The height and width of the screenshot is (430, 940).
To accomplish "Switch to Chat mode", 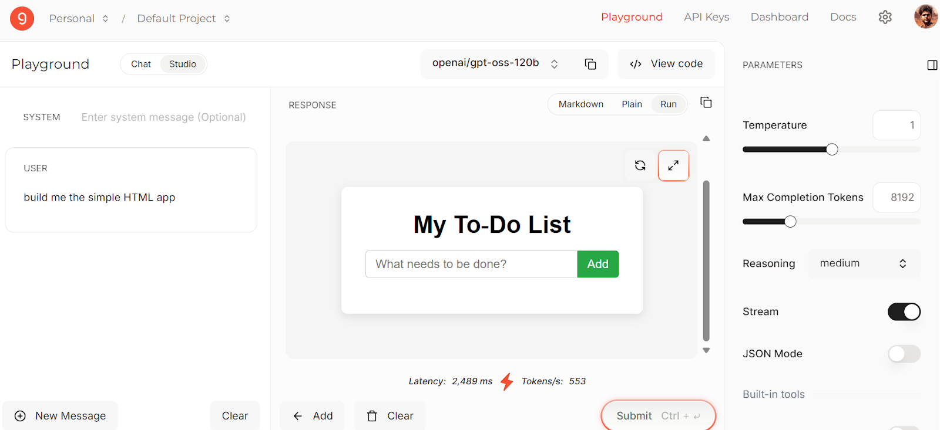I will [141, 64].
